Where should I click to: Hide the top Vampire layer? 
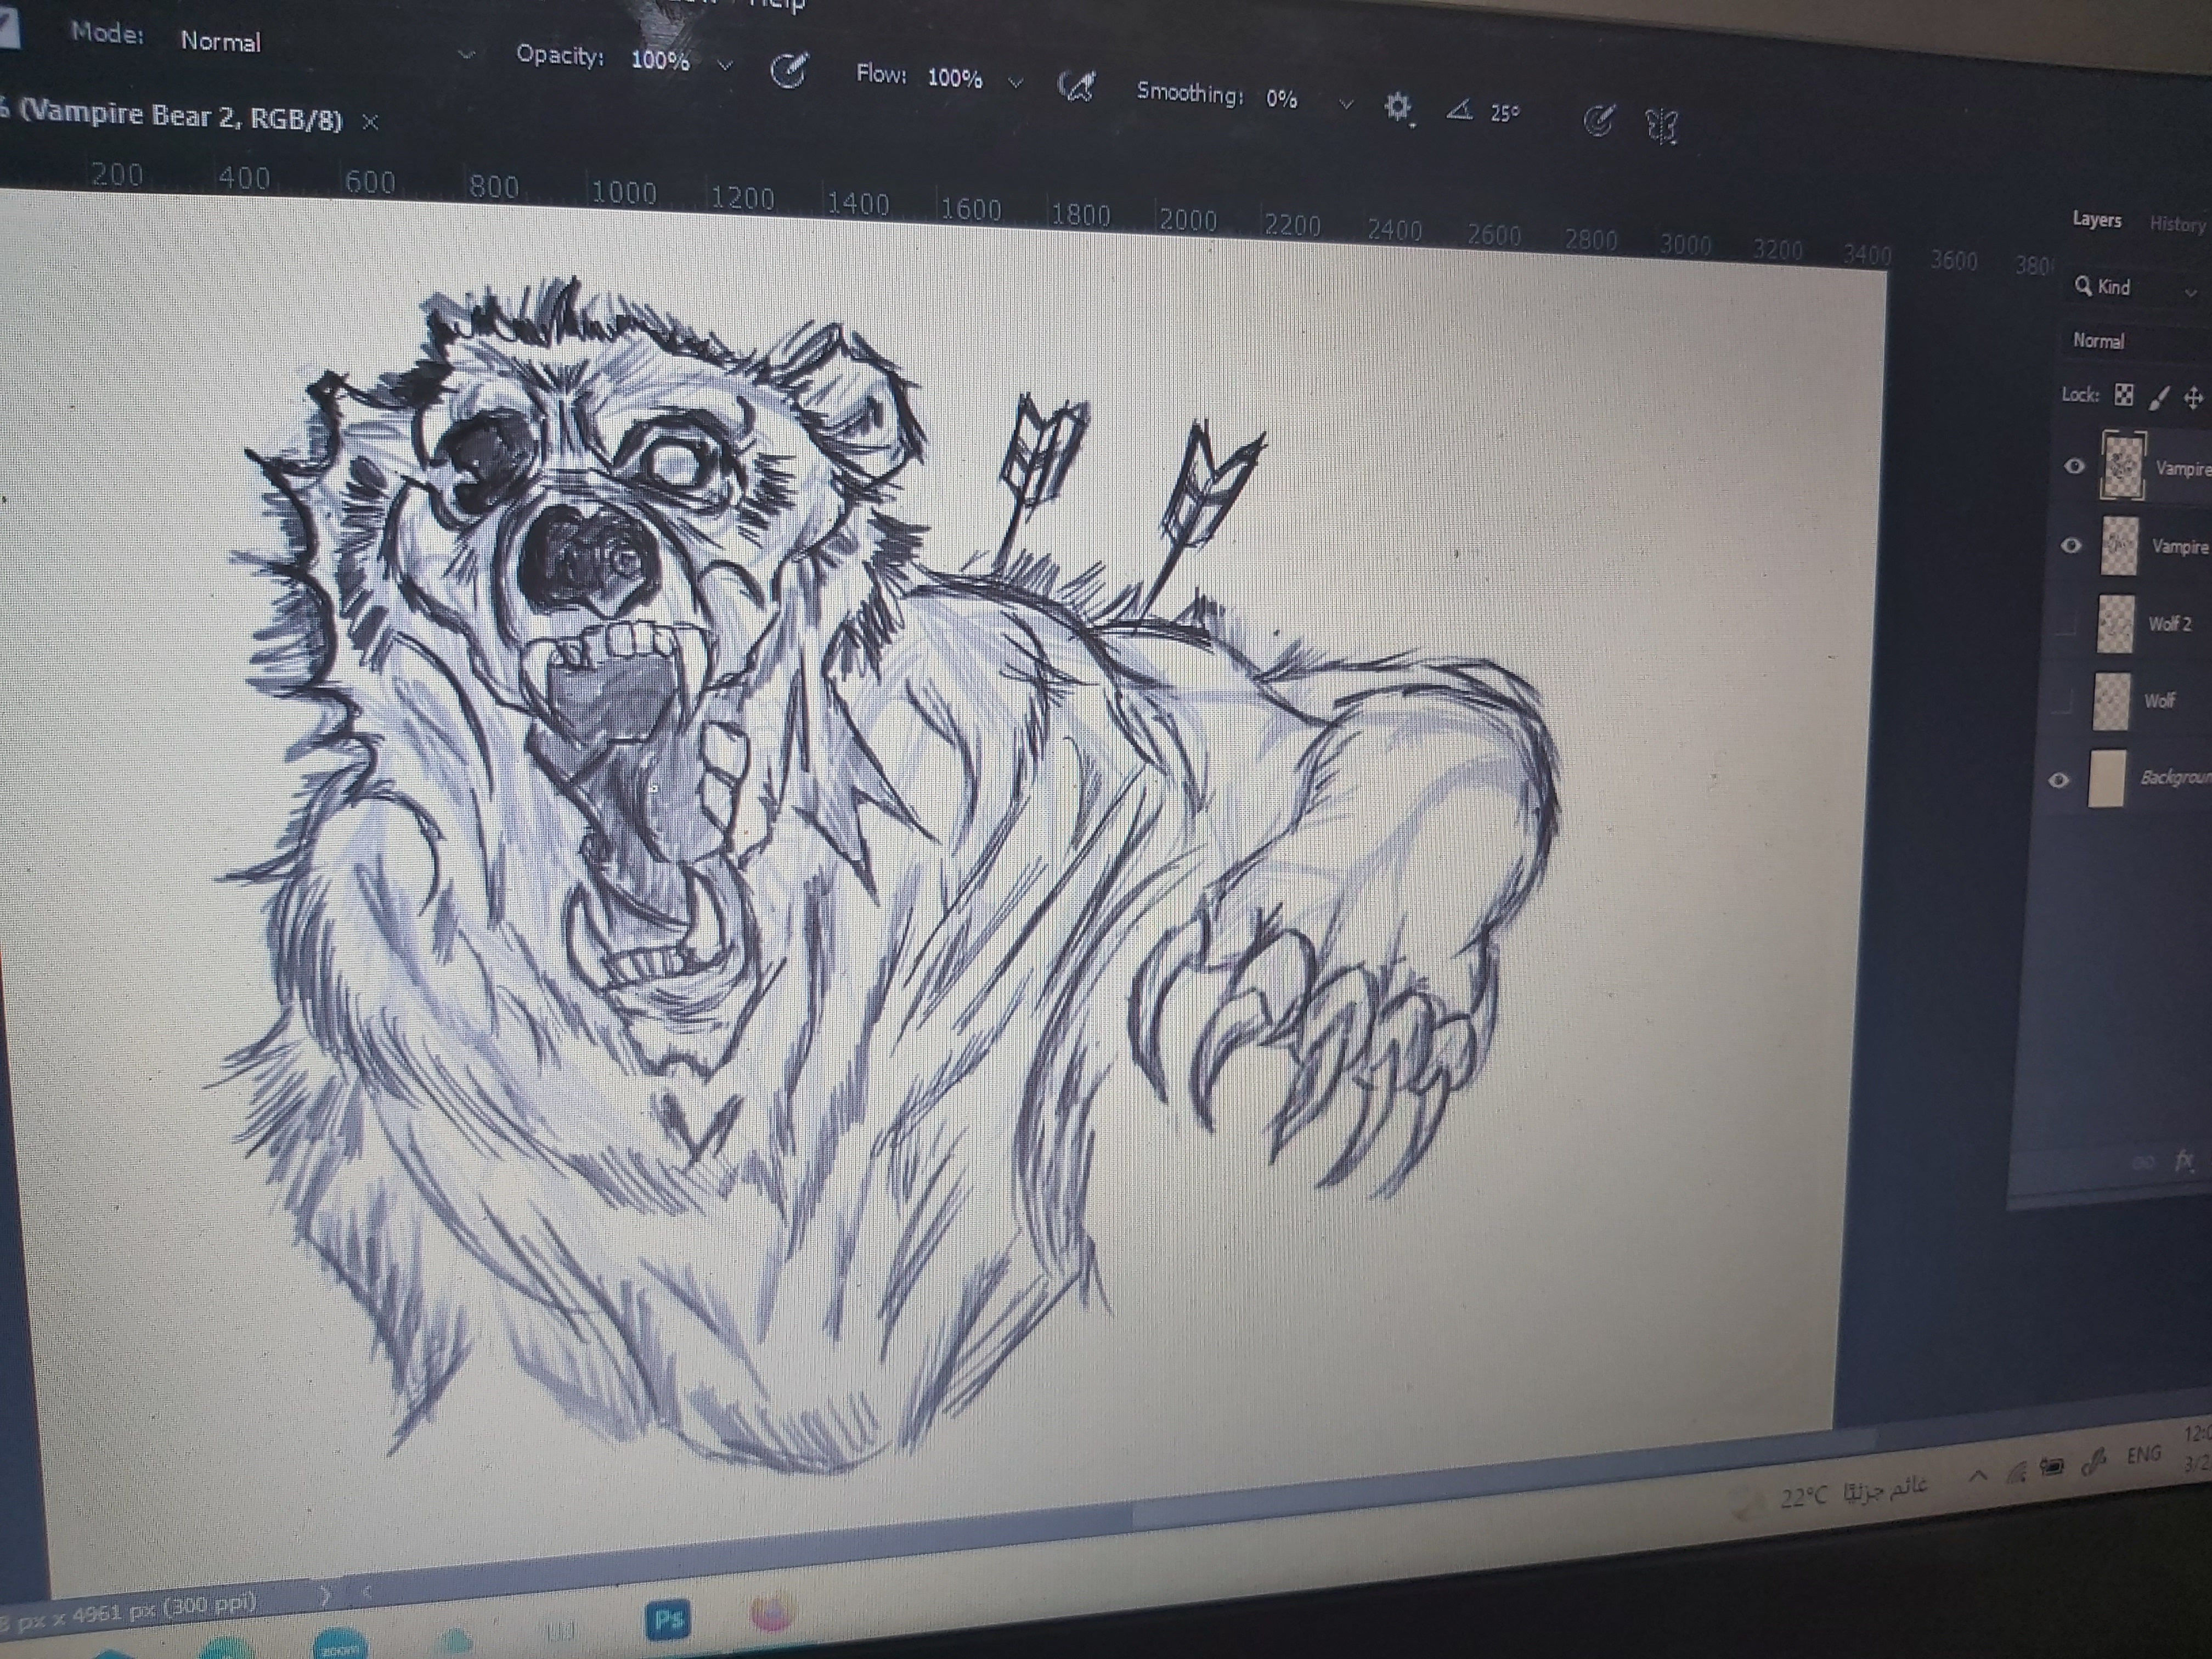click(2074, 466)
